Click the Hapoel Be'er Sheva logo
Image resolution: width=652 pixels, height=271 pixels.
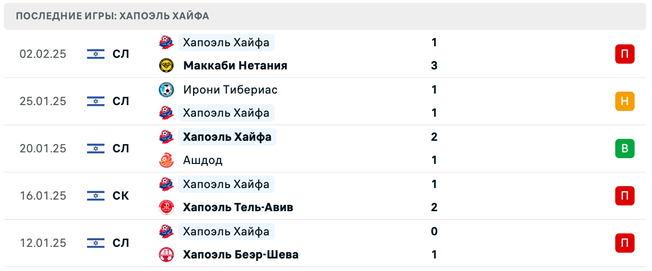[x=166, y=255]
